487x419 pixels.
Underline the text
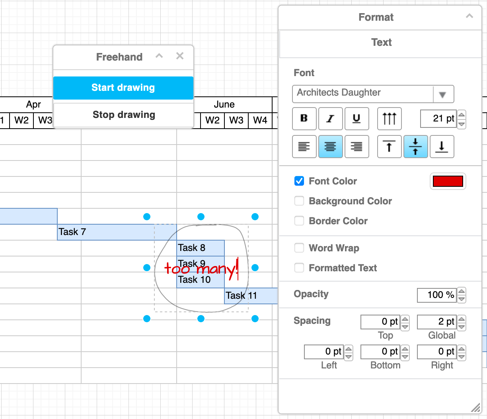click(356, 118)
